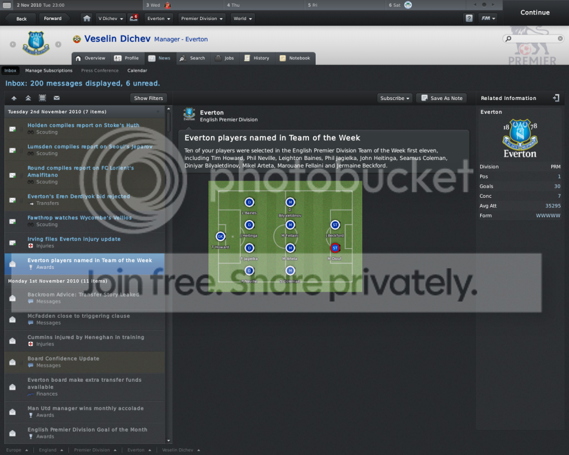
Task: Click double up-arrow icon above inbox list
Action: 28,98
